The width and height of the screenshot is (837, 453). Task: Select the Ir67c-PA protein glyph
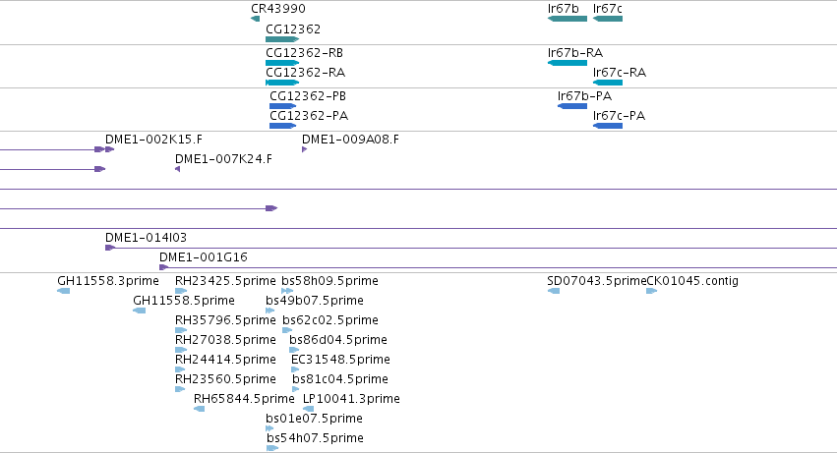pyautogui.click(x=608, y=126)
